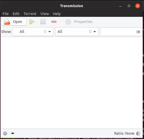This screenshot has width=144, height=139.
Task: Click the torrent search filter field
Action: click(x=121, y=32)
